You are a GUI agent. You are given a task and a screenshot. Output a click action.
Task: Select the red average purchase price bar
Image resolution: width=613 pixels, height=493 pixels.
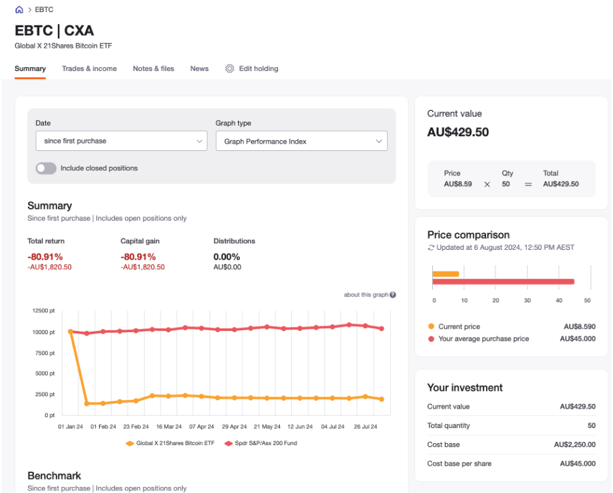pos(503,282)
